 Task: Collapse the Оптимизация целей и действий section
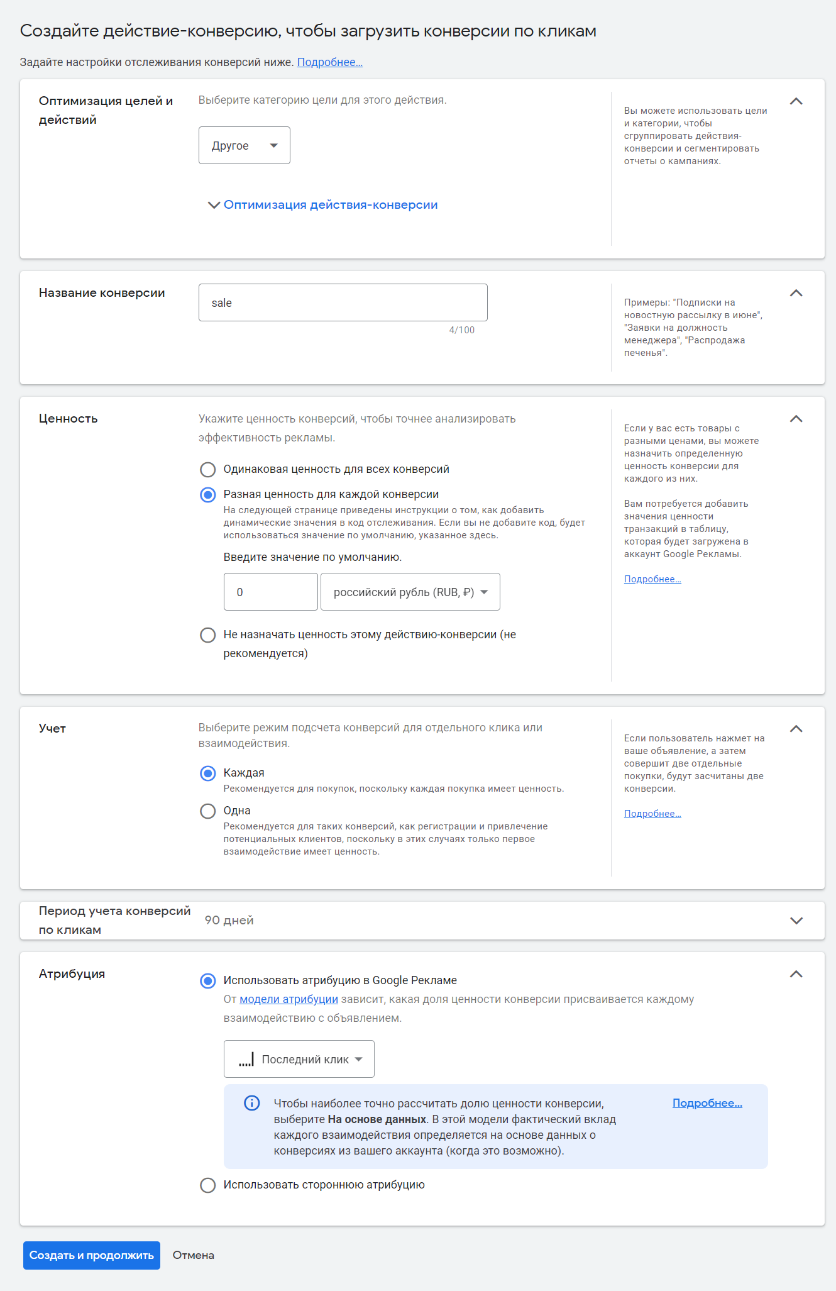(x=796, y=101)
